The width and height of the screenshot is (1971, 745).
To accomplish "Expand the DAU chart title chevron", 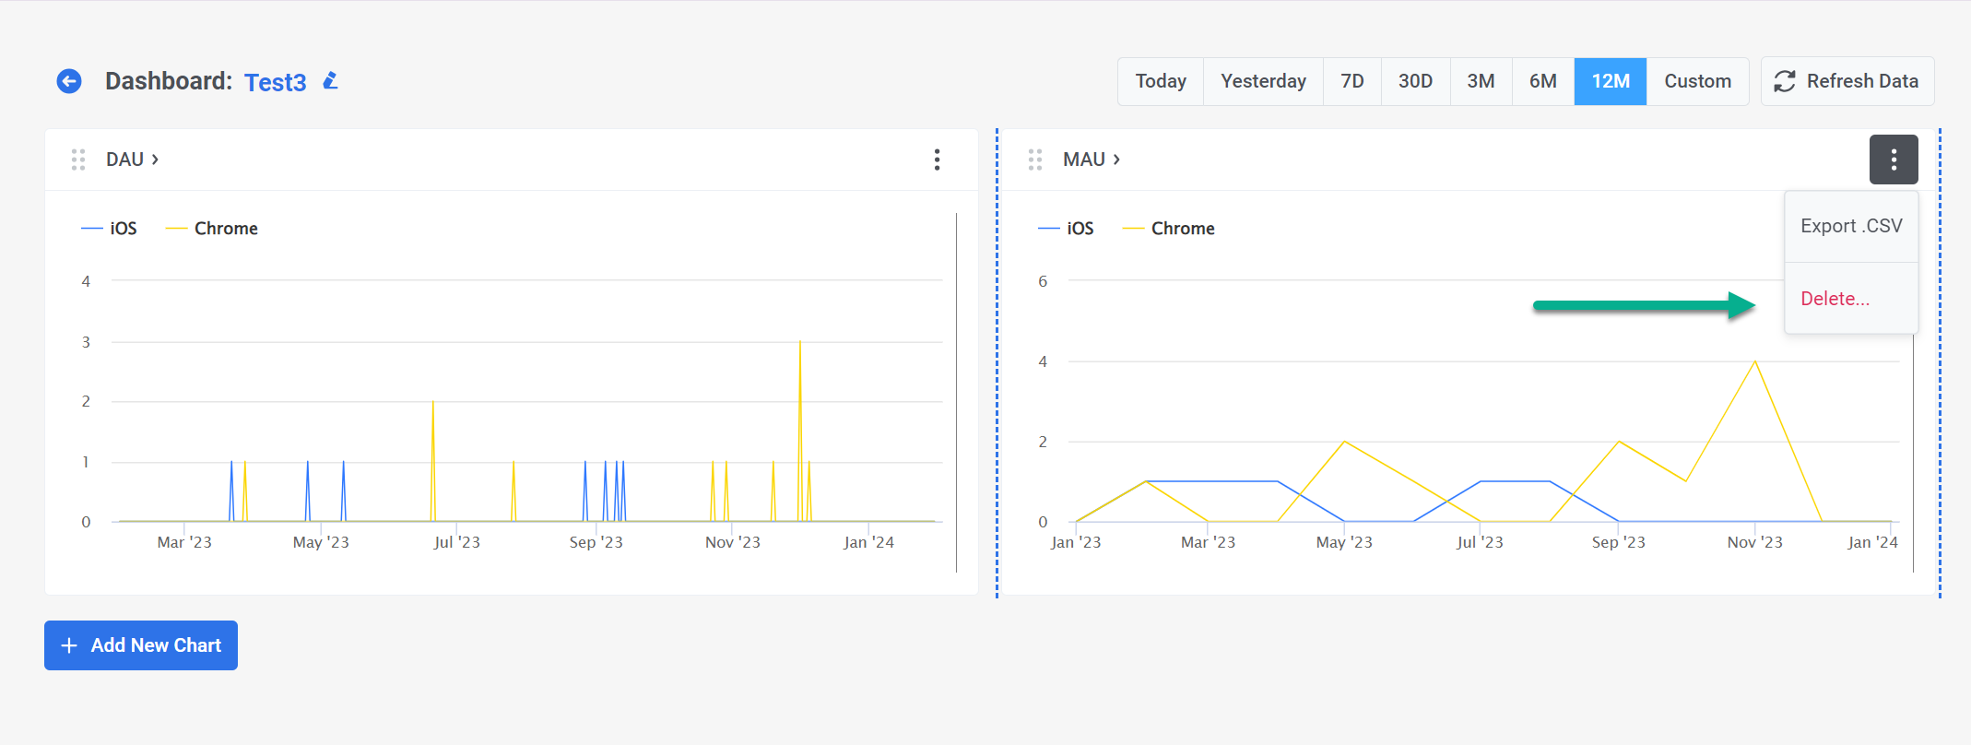I will (155, 160).
